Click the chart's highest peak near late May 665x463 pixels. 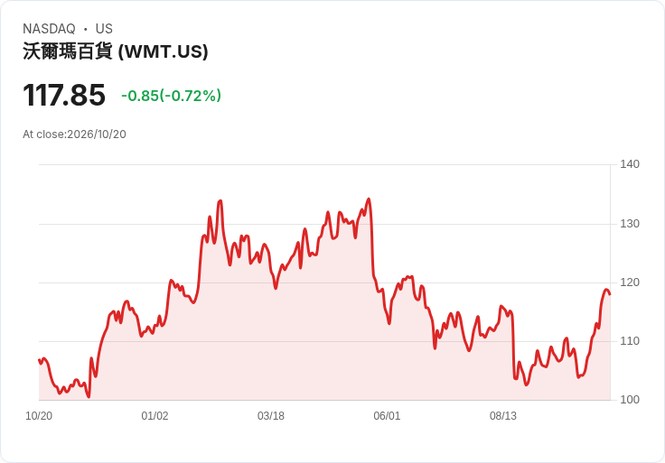369,199
